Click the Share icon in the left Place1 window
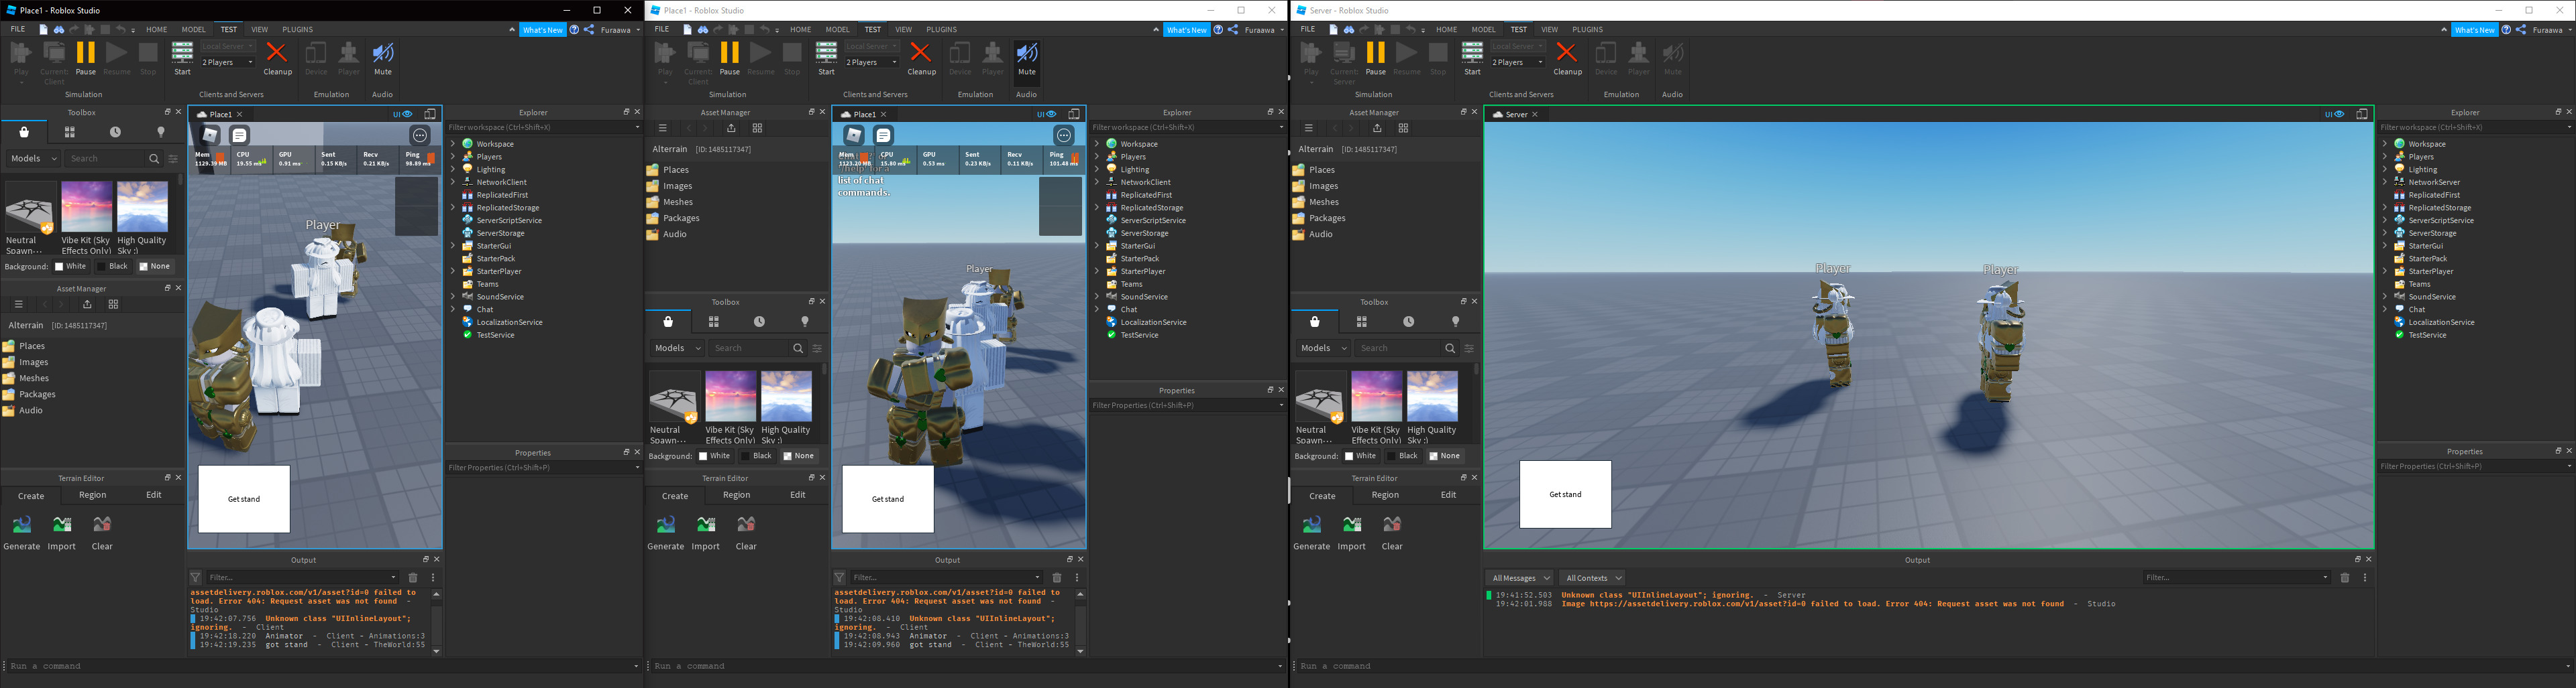Image resolution: width=2576 pixels, height=688 pixels. click(x=589, y=30)
